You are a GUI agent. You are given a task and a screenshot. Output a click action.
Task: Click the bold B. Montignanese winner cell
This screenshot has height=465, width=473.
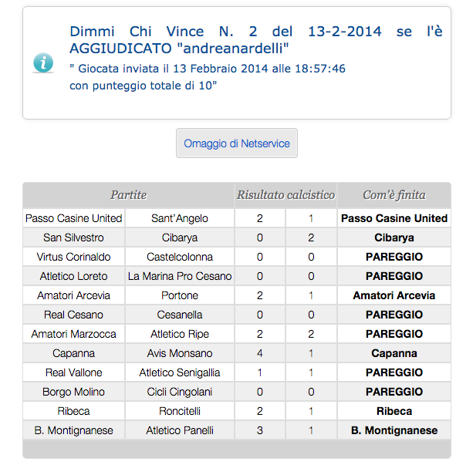click(394, 430)
